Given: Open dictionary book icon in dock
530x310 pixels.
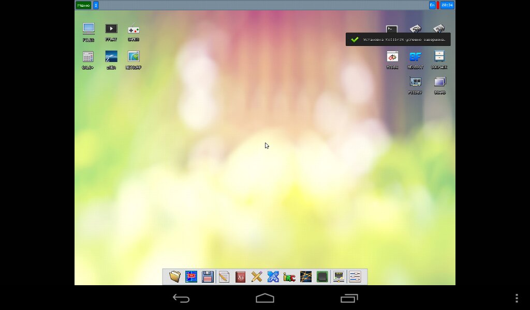Looking at the screenshot, I should (x=240, y=277).
